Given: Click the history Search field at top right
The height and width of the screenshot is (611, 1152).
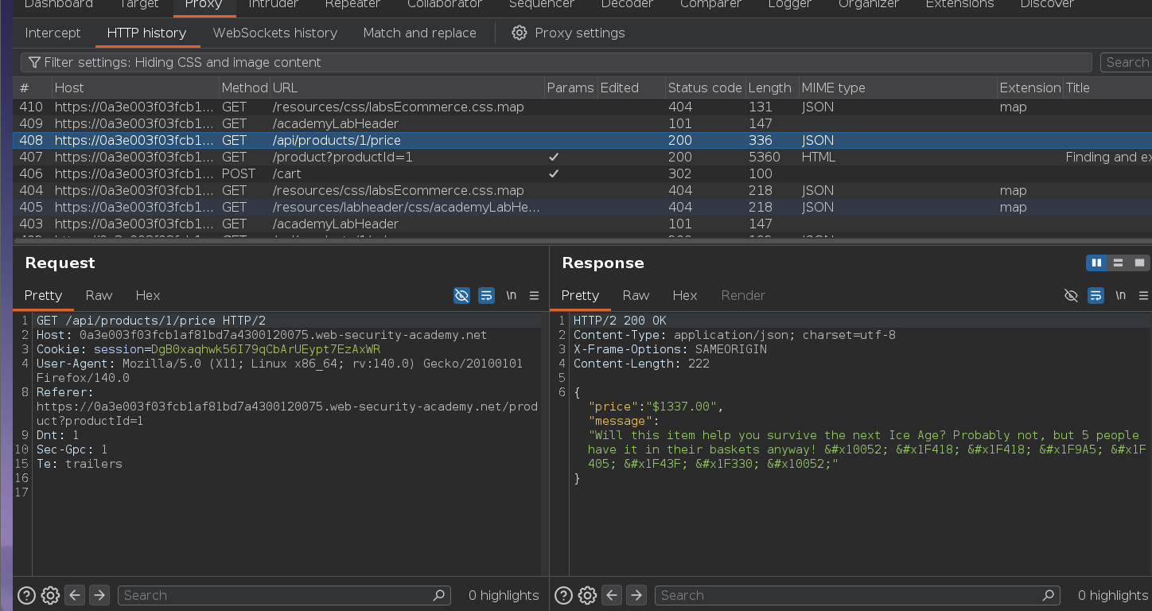Looking at the screenshot, I should [1127, 62].
